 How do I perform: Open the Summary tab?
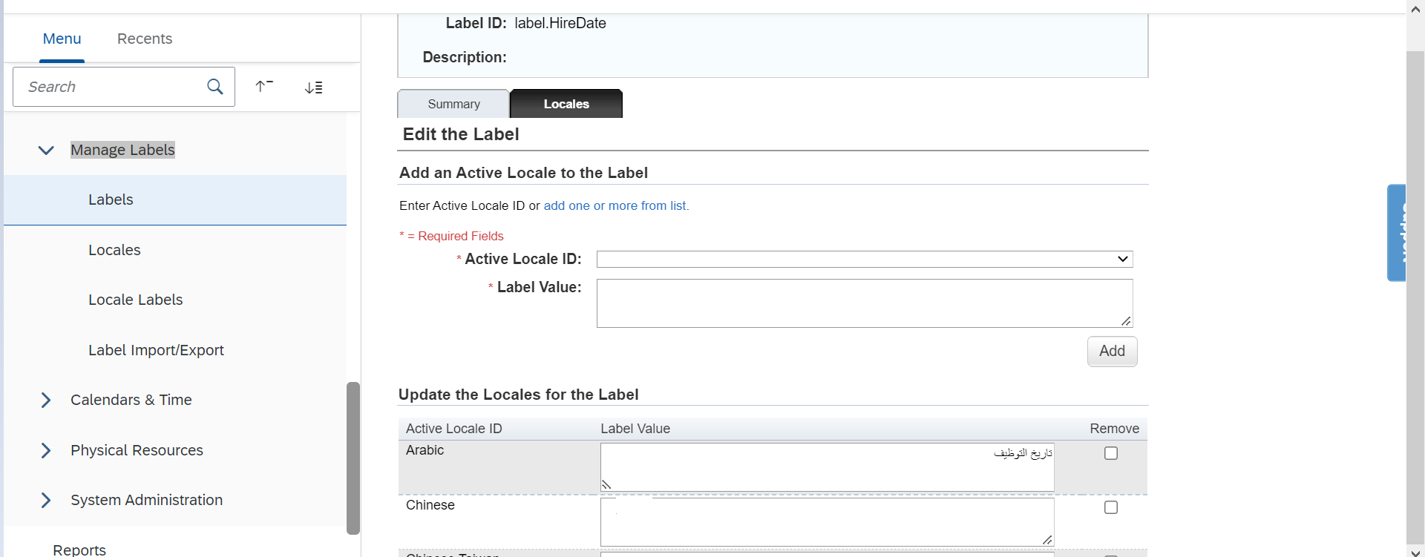[453, 104]
